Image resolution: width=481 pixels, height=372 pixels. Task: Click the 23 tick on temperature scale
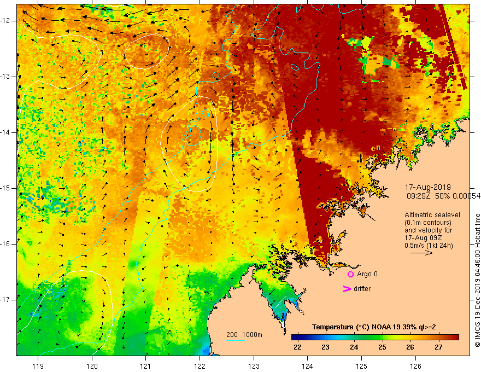pos(325,347)
